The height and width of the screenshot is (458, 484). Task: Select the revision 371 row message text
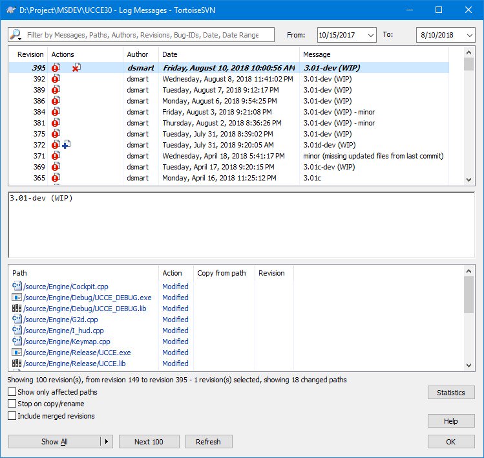pyautogui.click(x=374, y=156)
